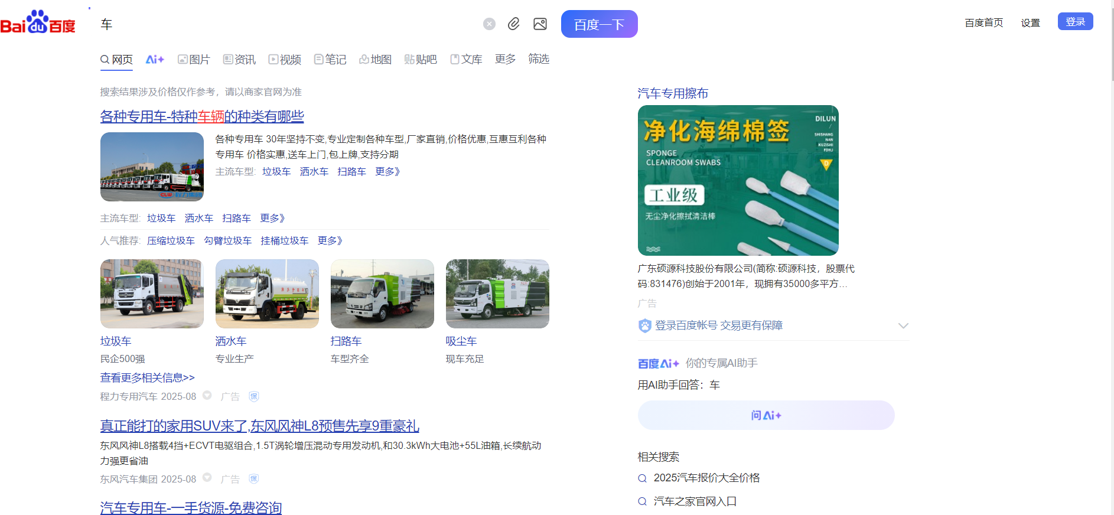Click 垃圾车 caption under the first truck photo
Image resolution: width=1114 pixels, height=515 pixels.
coord(116,341)
